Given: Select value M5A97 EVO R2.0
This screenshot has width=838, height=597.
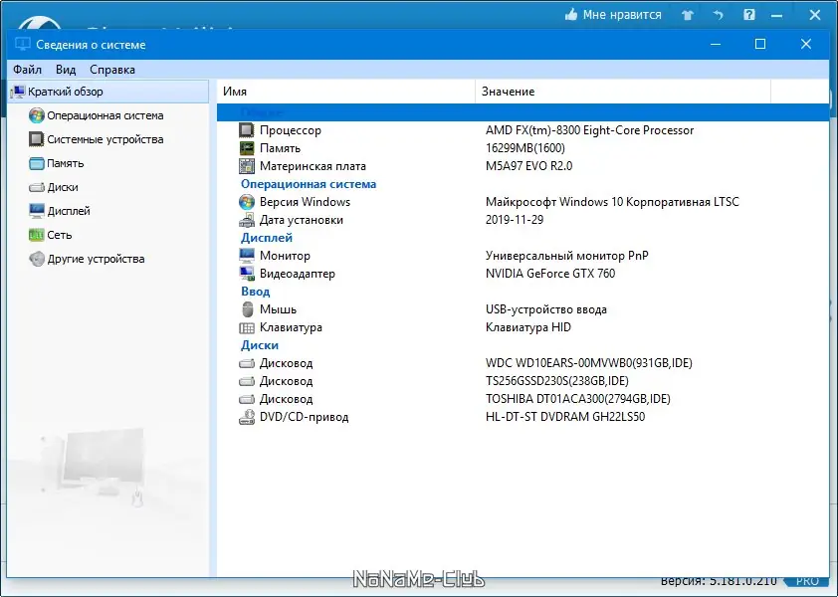Looking at the screenshot, I should pos(528,166).
